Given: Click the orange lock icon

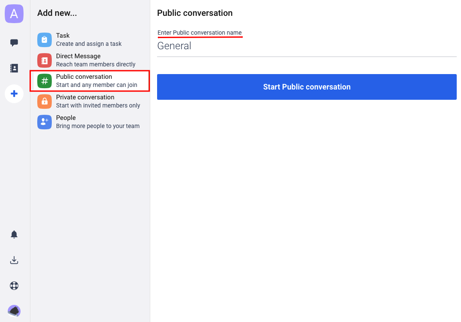Looking at the screenshot, I should click(45, 101).
